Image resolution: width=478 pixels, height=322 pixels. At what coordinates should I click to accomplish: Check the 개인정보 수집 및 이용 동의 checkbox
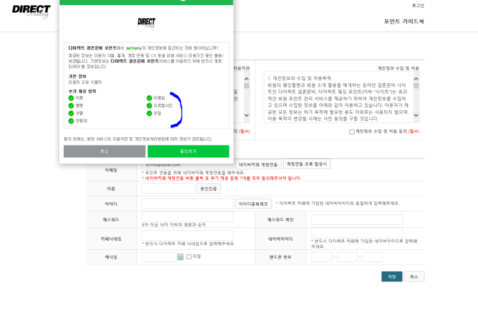352,132
